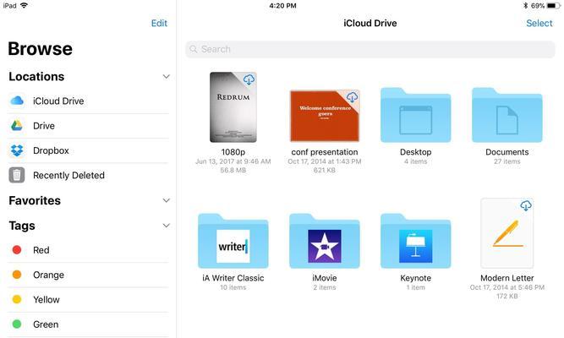Tap the Tags section heading
The image size is (564, 338).
coord(22,226)
